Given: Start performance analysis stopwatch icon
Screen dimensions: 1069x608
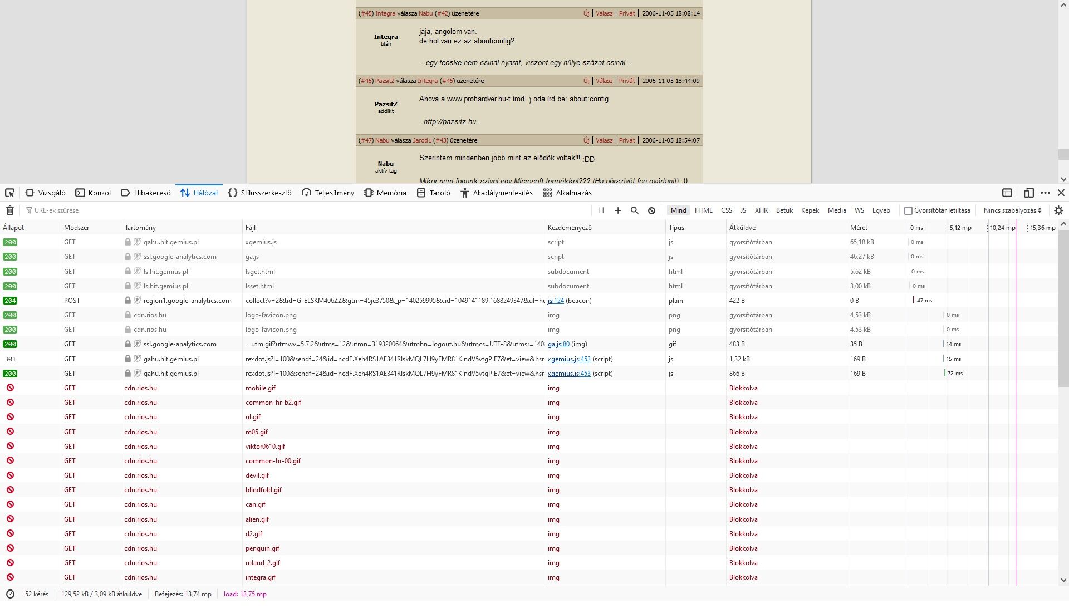Looking at the screenshot, I should [x=9, y=594].
